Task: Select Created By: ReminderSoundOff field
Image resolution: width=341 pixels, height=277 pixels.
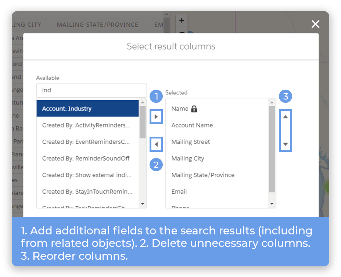Action: (87, 158)
